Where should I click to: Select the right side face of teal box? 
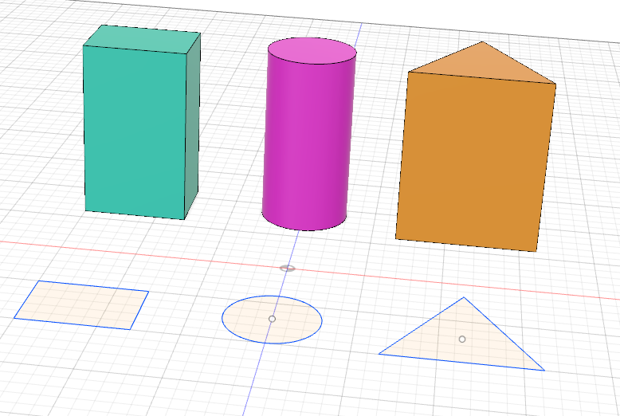[193, 127]
